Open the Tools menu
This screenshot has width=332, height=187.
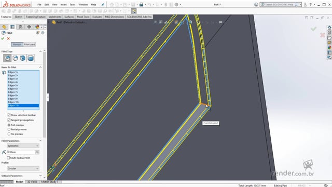(73, 5)
